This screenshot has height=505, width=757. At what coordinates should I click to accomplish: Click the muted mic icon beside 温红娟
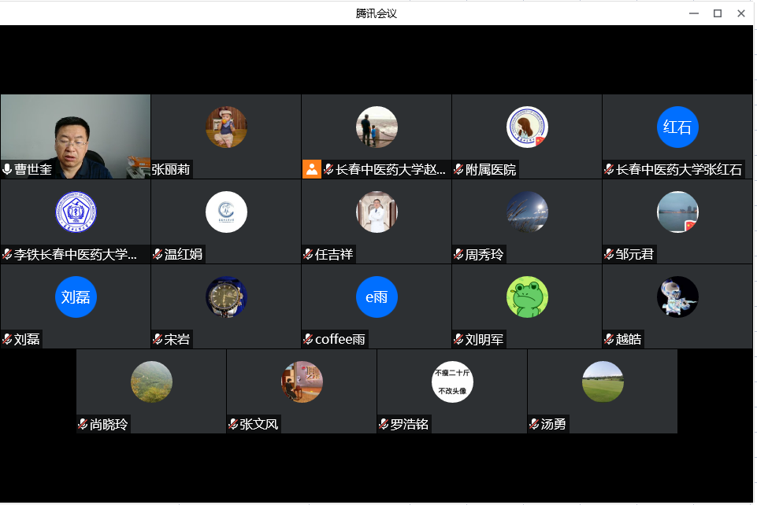click(158, 254)
